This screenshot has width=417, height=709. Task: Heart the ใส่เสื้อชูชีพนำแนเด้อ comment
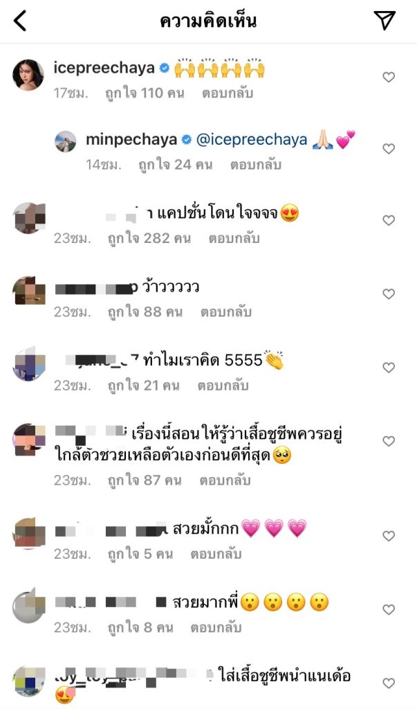click(x=389, y=683)
